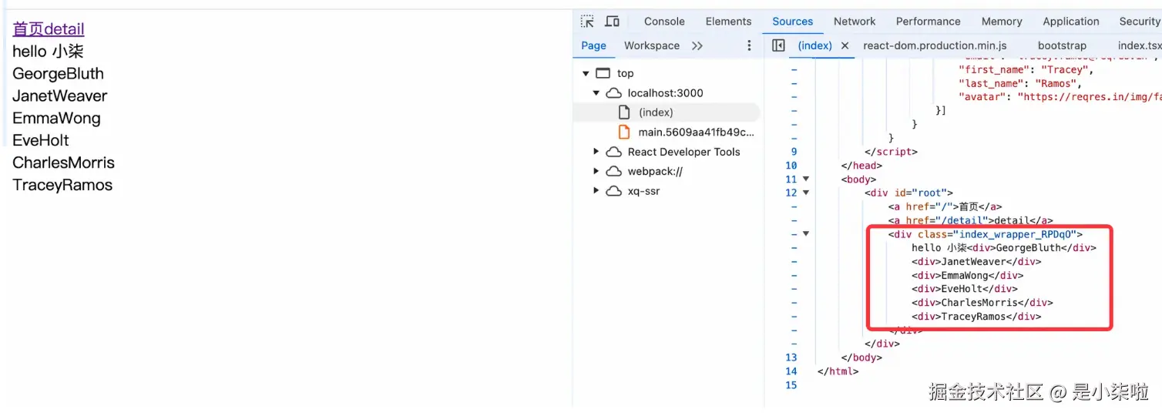Click line number 13 in gutter

pyautogui.click(x=791, y=357)
